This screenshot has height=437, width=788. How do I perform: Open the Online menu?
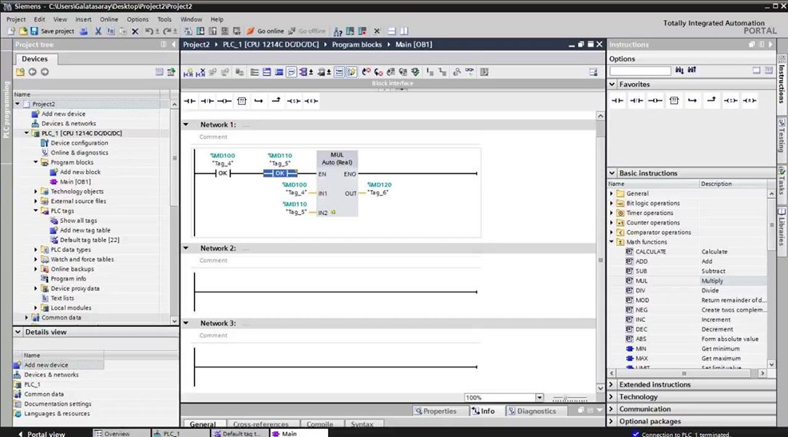[x=109, y=19]
